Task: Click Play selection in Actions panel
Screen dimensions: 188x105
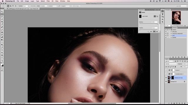Action: point(176,57)
